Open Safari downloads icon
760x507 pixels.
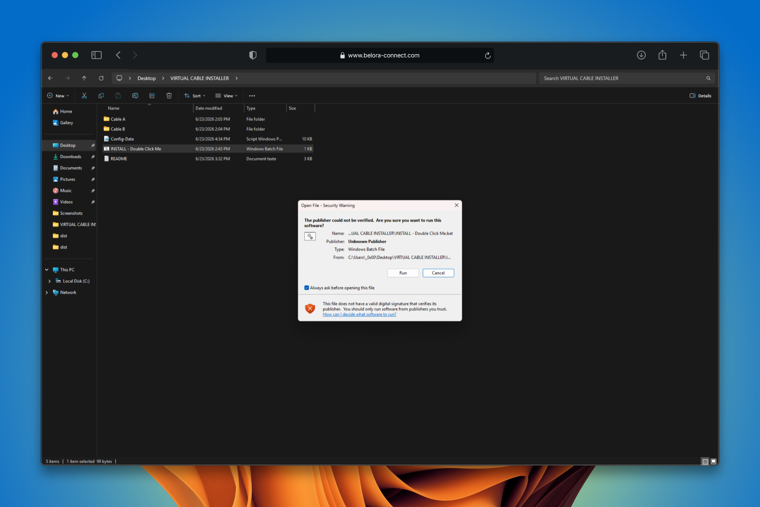point(641,55)
